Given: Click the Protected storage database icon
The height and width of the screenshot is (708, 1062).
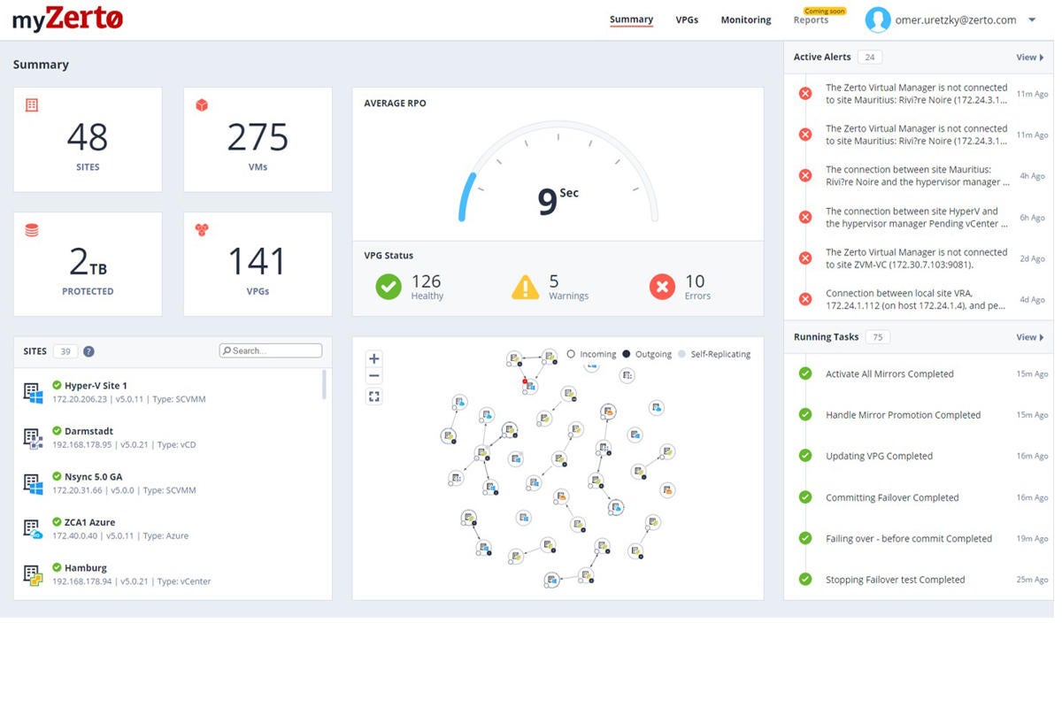Looking at the screenshot, I should [x=32, y=230].
